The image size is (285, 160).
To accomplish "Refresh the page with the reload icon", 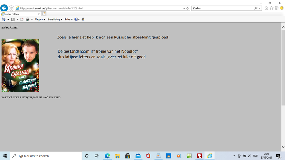I will click(x=188, y=8).
